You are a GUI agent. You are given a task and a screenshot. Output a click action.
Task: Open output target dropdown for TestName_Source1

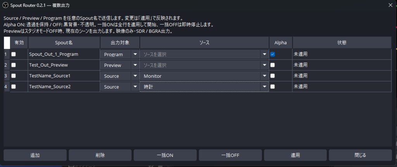click(x=120, y=76)
